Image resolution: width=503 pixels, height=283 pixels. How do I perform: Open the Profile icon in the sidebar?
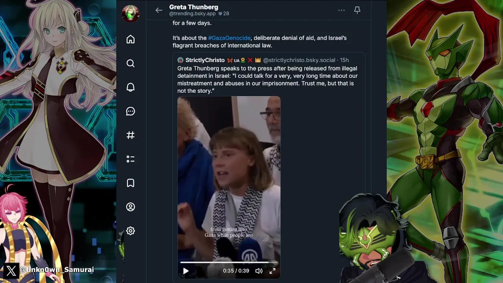pyautogui.click(x=130, y=207)
